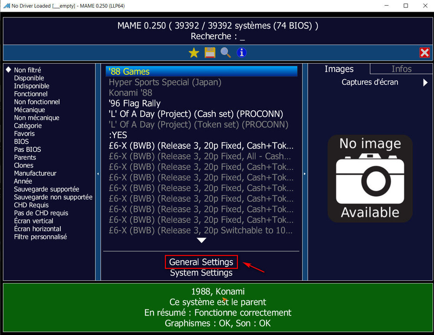This screenshot has height=335, width=434.
Task: Choose the Disponible filter
Action: [29, 78]
